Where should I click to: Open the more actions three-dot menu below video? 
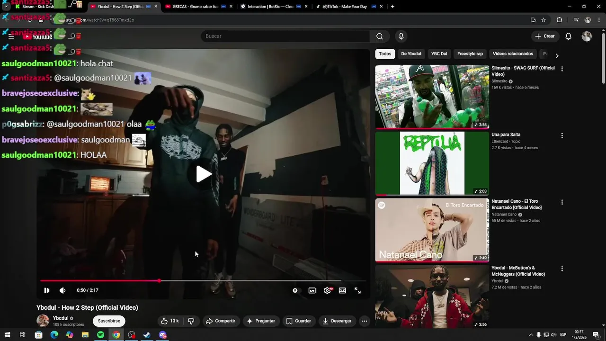(365, 321)
